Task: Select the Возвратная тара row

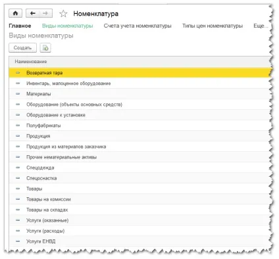Action: tap(139, 73)
